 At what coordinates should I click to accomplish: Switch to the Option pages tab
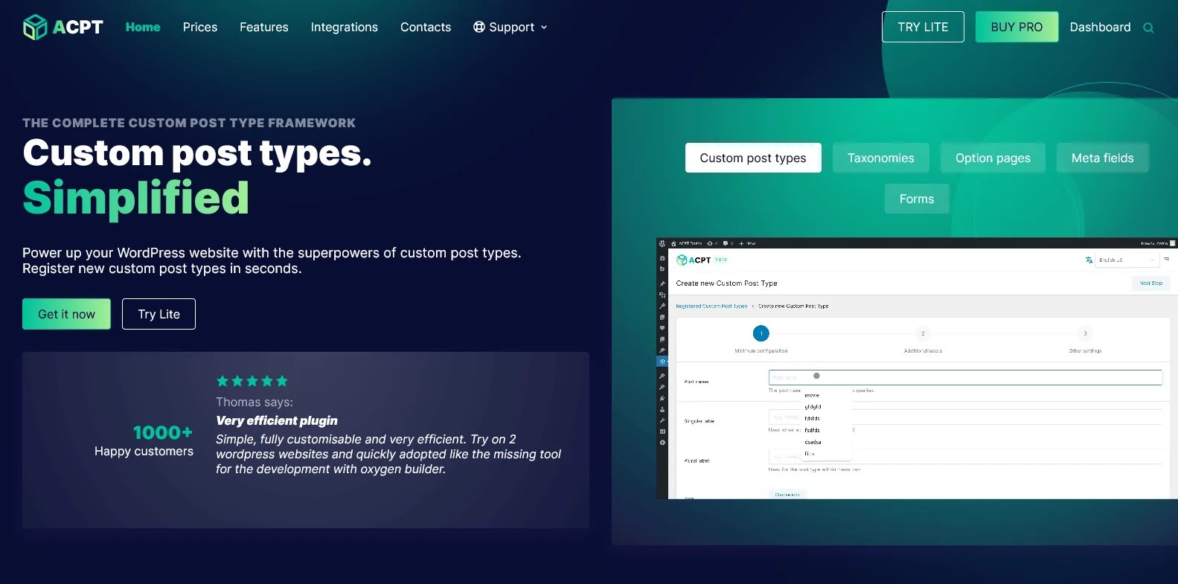[993, 158]
